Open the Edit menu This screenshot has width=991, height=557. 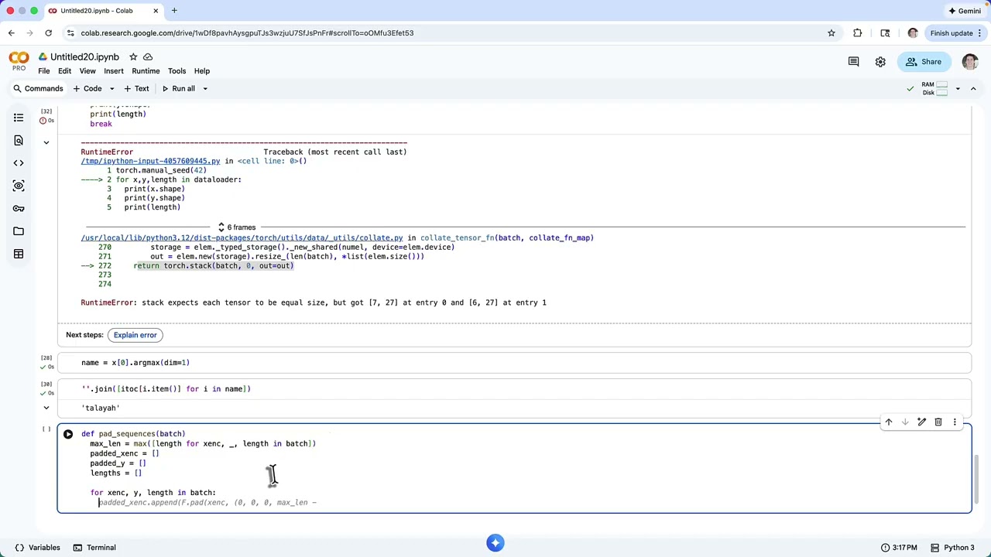[65, 71]
